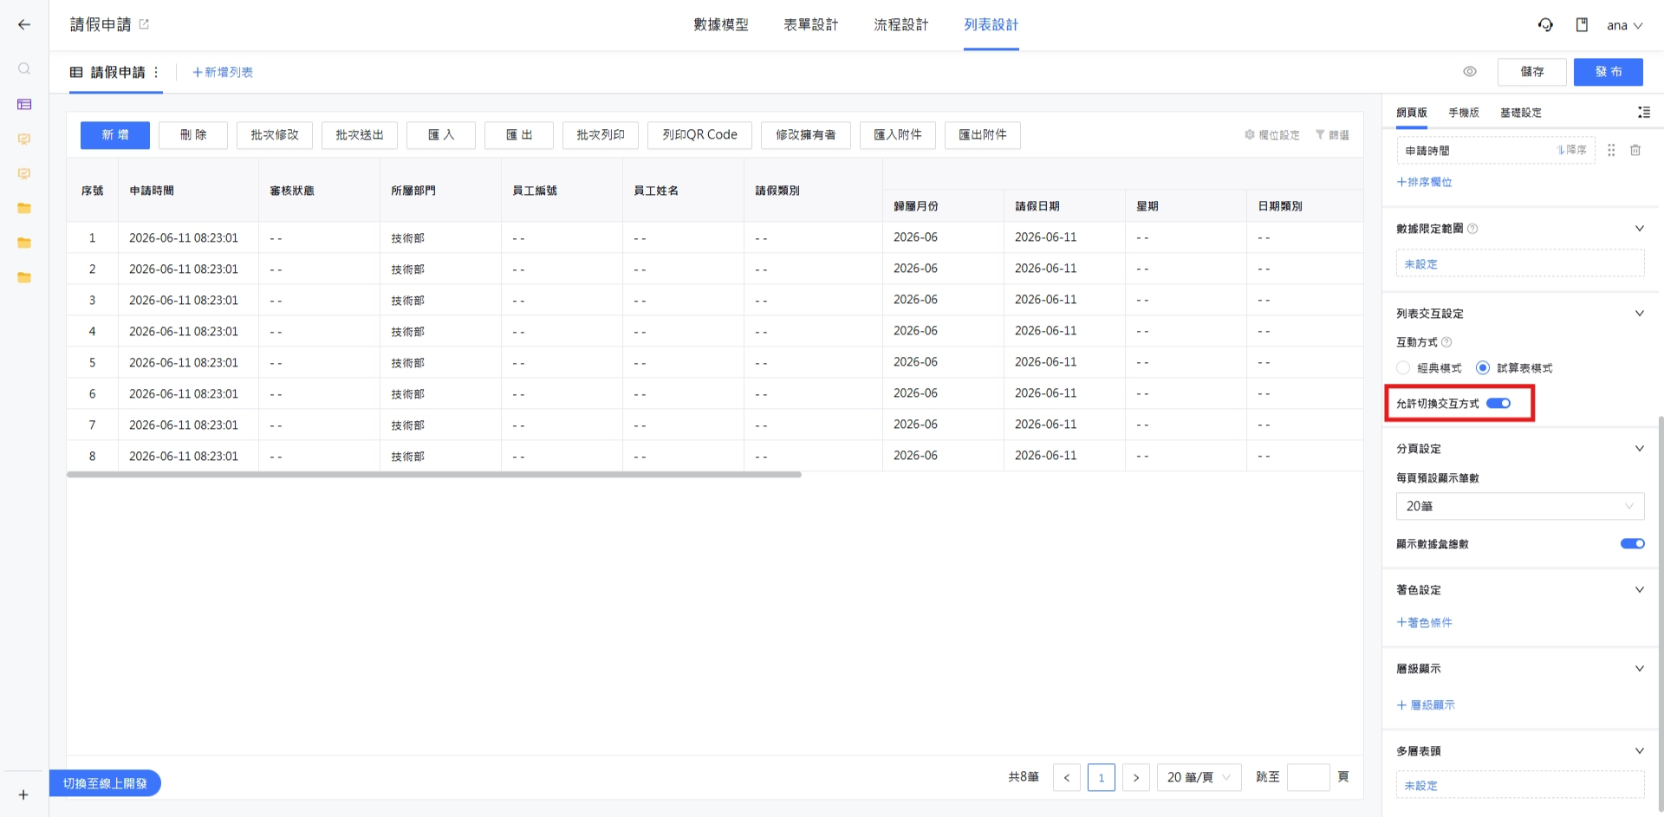Screen dimensions: 1664x817
Task: Open the second orange form icon in sidebar
Action: coord(24,173)
